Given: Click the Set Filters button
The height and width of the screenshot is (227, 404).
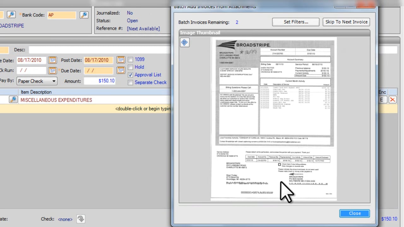Looking at the screenshot, I should [x=296, y=22].
